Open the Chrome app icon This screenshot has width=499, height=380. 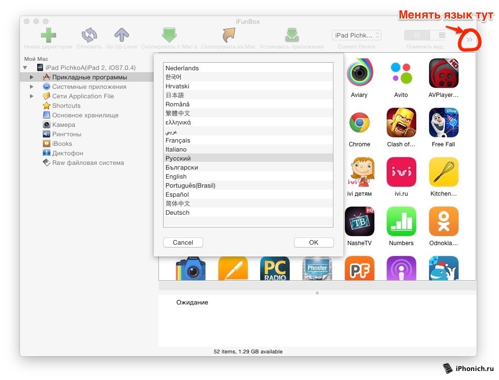tap(359, 123)
